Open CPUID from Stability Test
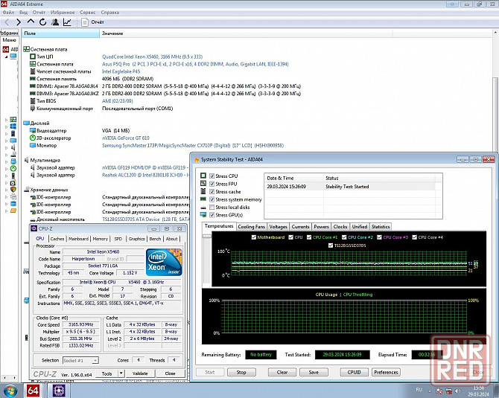Image resolution: width=499 pixels, height=398 pixels. pos(354,372)
